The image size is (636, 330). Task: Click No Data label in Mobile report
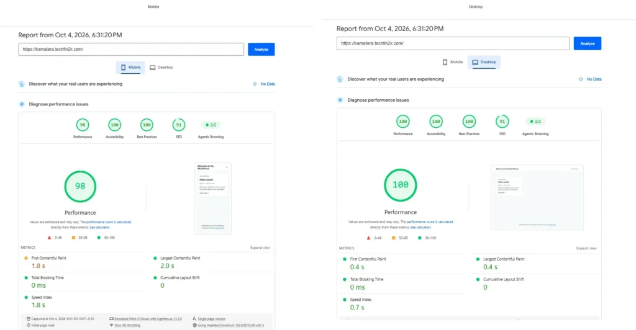268,84
